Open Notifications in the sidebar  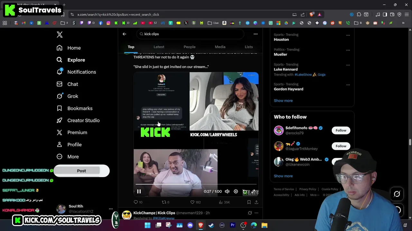coord(76,72)
